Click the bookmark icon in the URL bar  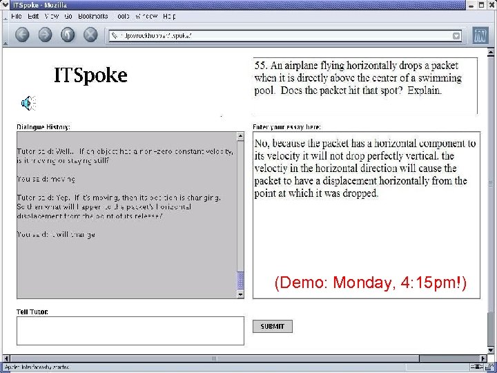[115, 36]
